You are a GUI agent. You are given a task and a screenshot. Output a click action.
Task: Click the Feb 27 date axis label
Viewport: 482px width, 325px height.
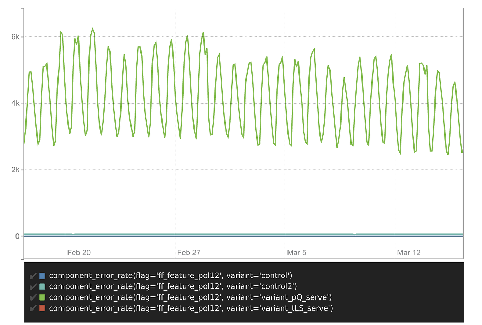pyautogui.click(x=189, y=253)
